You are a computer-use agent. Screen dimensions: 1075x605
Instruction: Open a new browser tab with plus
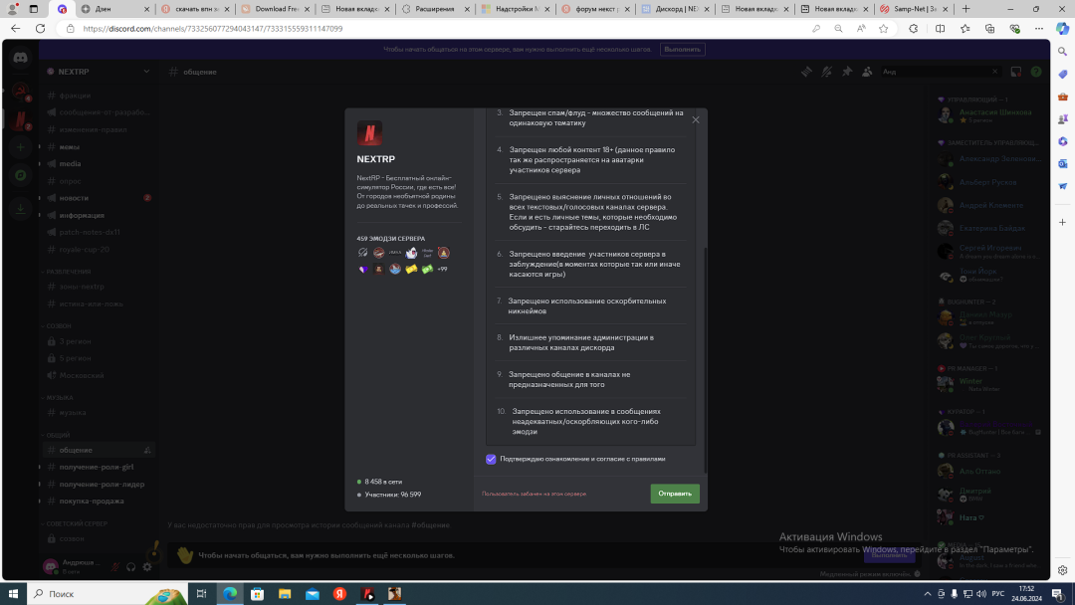[966, 9]
